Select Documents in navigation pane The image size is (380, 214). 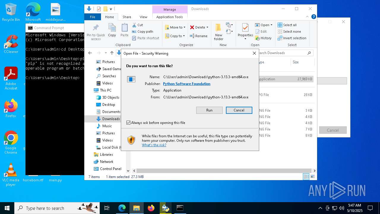108,112
